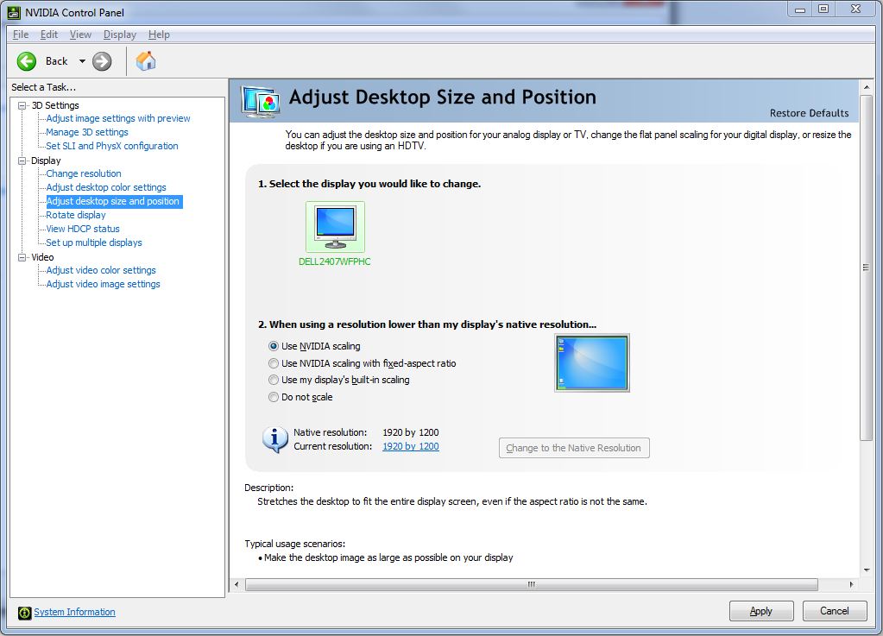Collapse the Display tree node
883x636 pixels.
22,161
